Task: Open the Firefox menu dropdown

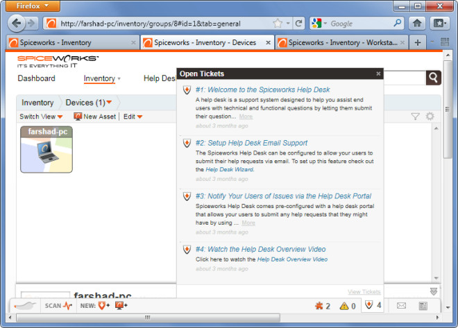Action: coord(33,6)
